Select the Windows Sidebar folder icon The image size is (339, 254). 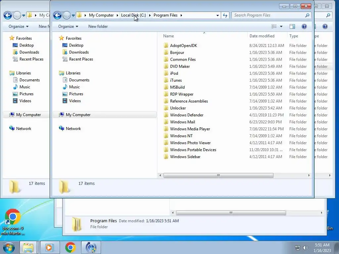[166, 156]
